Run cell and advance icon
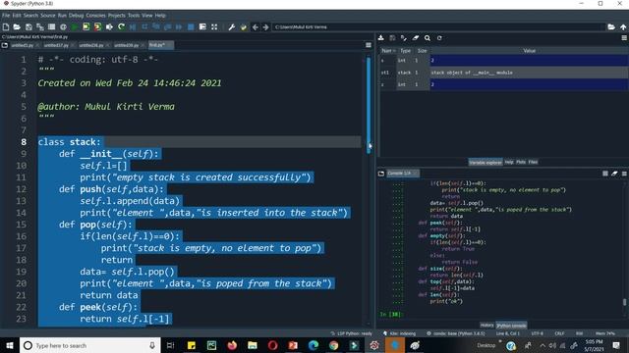 click(97, 26)
